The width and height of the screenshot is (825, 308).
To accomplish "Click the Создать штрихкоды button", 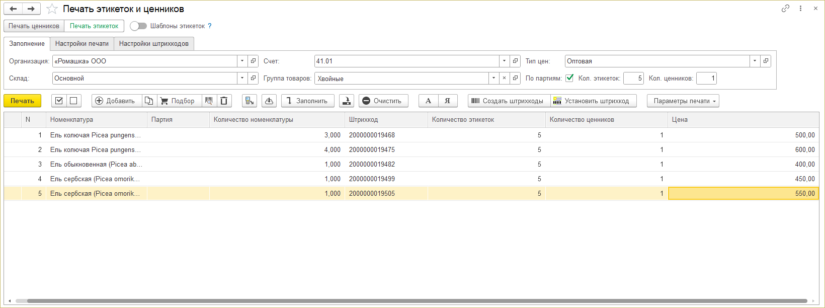I will coord(509,101).
